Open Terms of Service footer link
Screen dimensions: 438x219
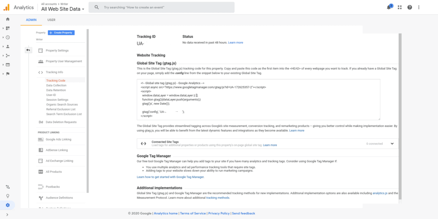[x=193, y=213]
